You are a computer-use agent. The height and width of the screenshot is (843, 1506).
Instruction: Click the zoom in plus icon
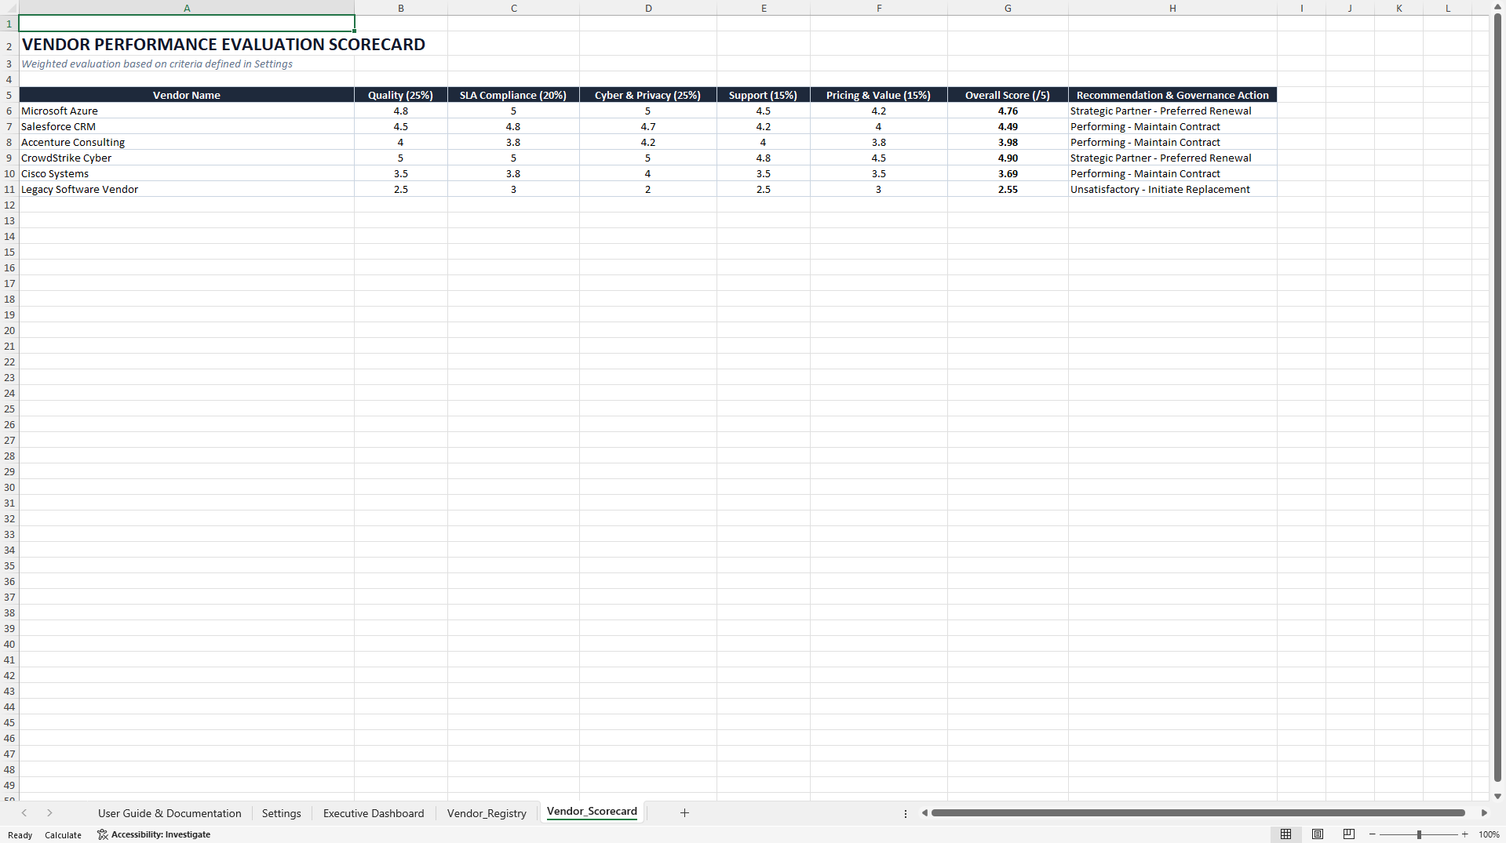pos(1464,834)
